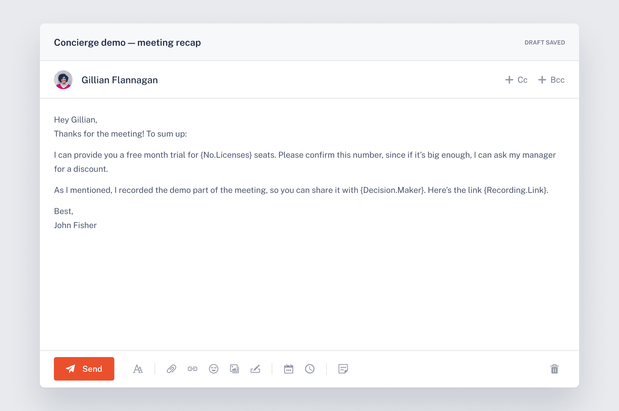Open text formatting options (Aa icon)
Image resolution: width=619 pixels, height=411 pixels.
(x=138, y=369)
